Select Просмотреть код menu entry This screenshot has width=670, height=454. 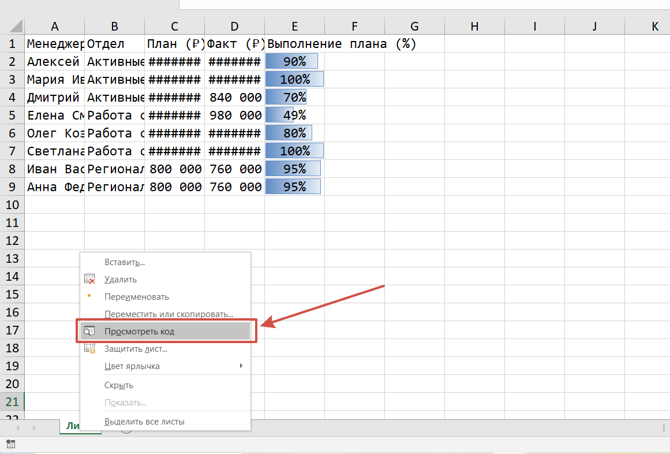pyautogui.click(x=166, y=332)
